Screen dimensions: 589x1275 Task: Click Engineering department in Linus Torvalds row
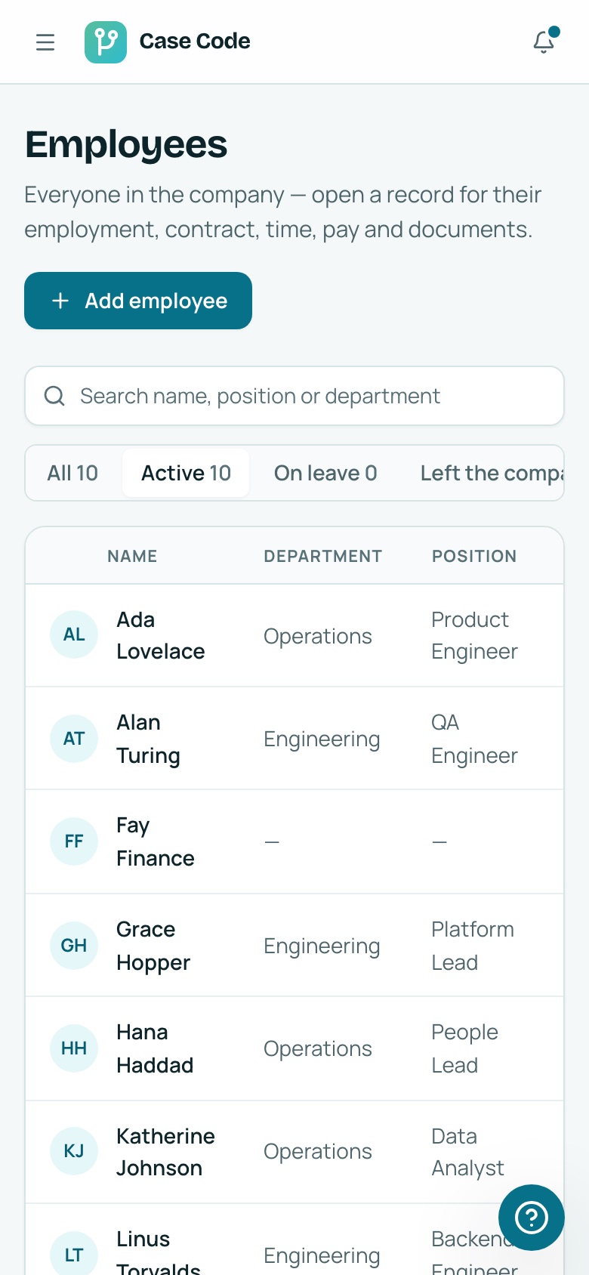tap(322, 1255)
